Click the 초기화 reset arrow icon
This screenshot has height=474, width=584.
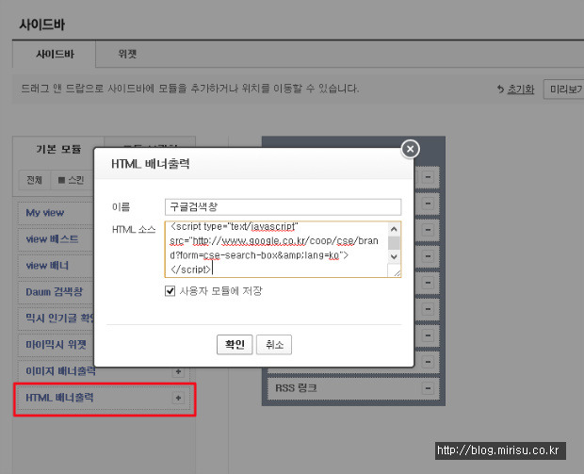[x=500, y=90]
